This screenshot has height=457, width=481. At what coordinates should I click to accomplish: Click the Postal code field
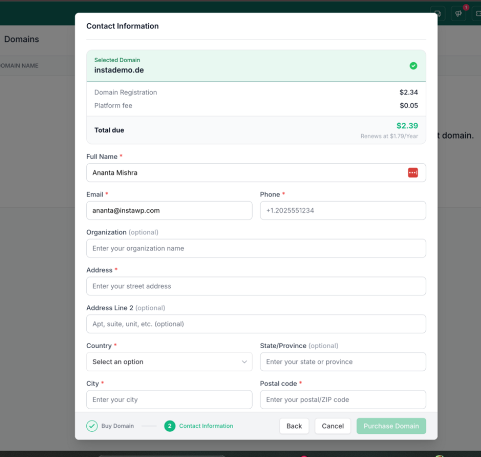[343, 399]
